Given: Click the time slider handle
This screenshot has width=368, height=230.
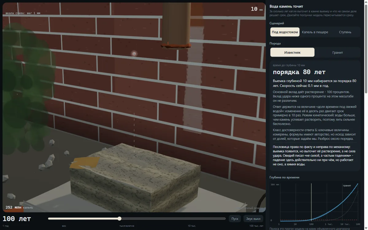Looking at the screenshot, I should [120, 219].
